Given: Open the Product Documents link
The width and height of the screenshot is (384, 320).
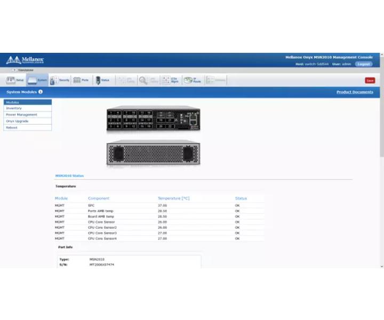Looking at the screenshot, I should coord(355,92).
